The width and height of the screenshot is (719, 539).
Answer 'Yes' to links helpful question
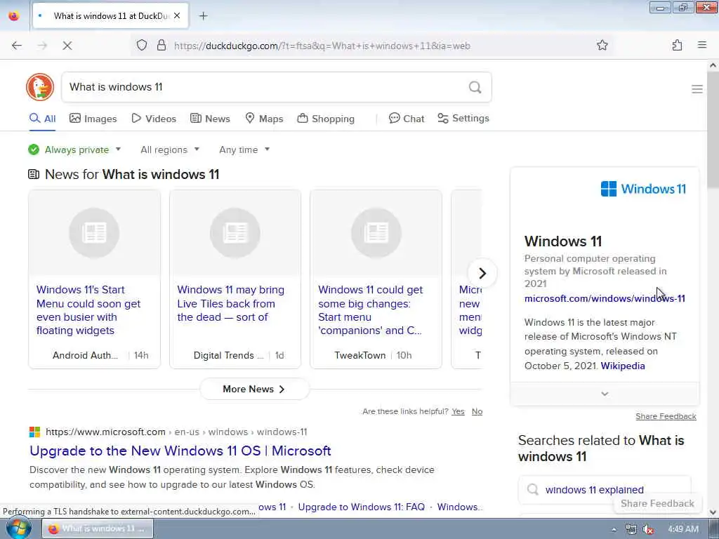pyautogui.click(x=458, y=411)
